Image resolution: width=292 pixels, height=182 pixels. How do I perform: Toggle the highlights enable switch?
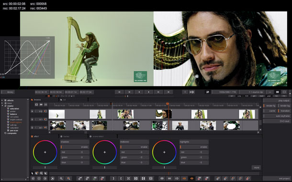click(194, 147)
